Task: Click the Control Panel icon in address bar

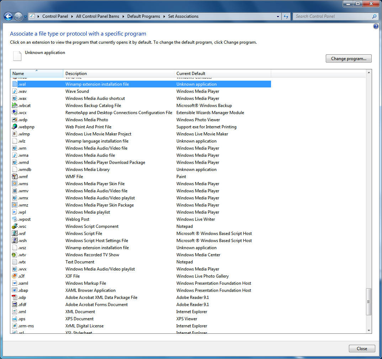Action: click(32, 16)
